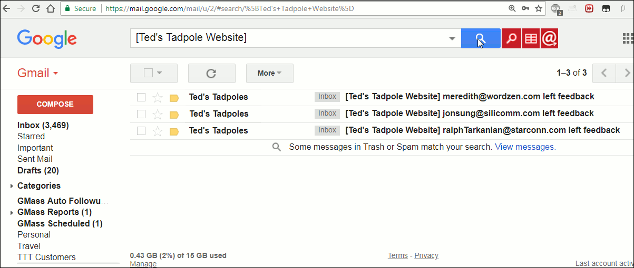
Task: Expand the Categories label list
Action: pyautogui.click(x=12, y=186)
